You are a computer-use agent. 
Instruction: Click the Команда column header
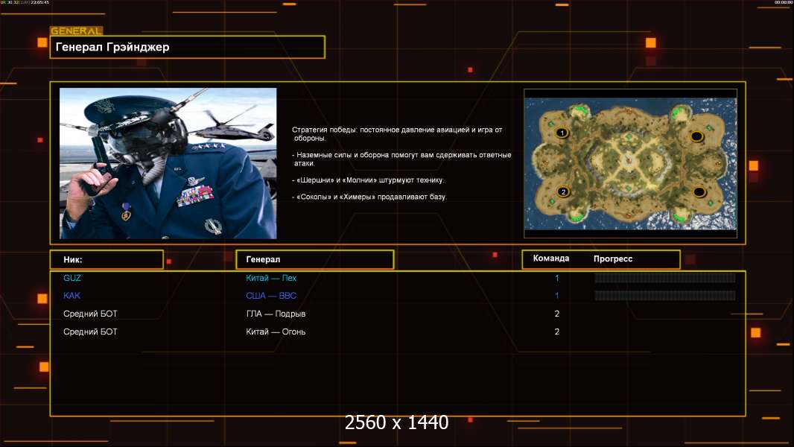pos(551,259)
